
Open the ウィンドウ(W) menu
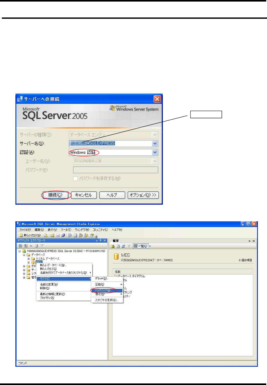(x=82, y=230)
